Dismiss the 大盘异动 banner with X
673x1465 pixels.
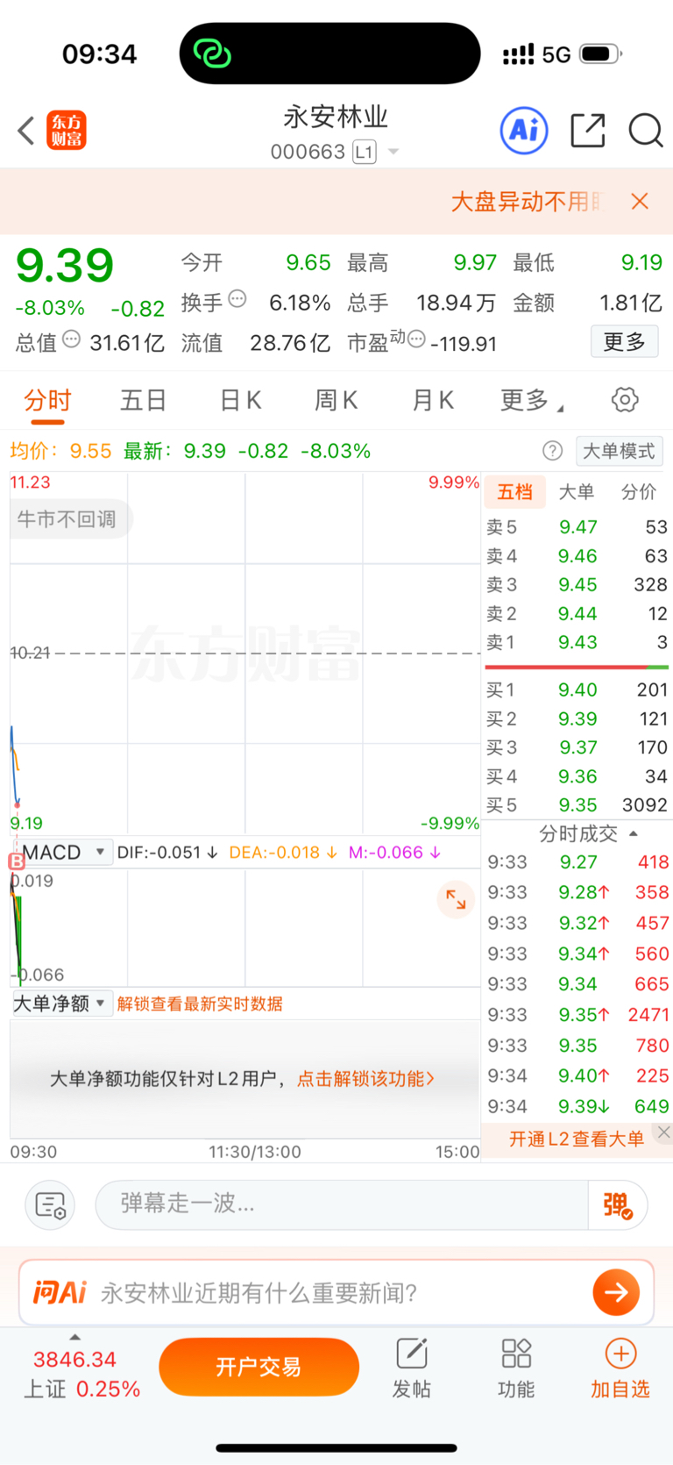pyautogui.click(x=640, y=202)
